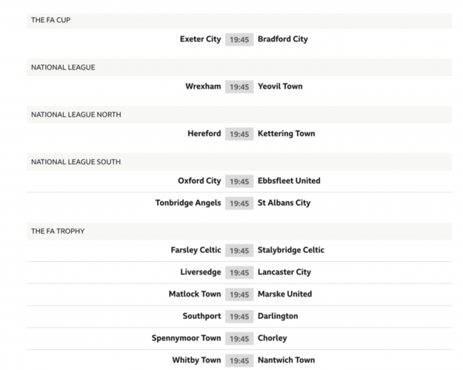
Task: Open the Hereford team link
Action: (x=204, y=134)
